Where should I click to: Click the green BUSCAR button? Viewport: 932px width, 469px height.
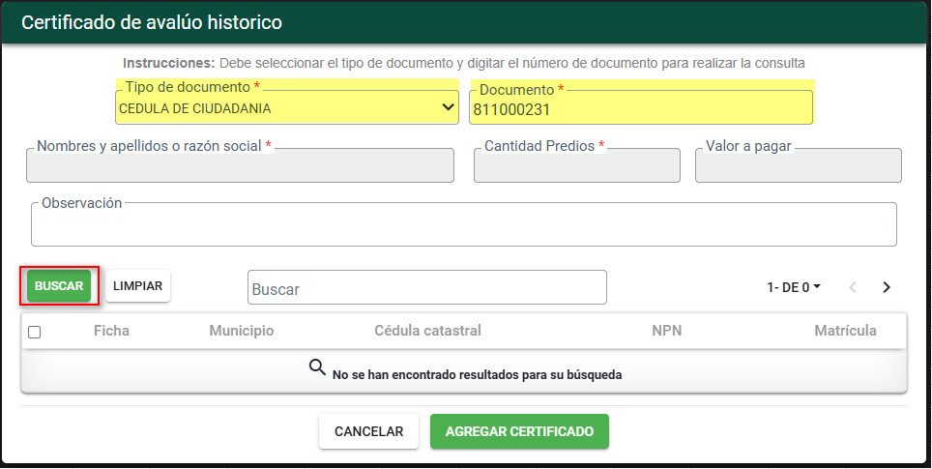[x=59, y=286]
